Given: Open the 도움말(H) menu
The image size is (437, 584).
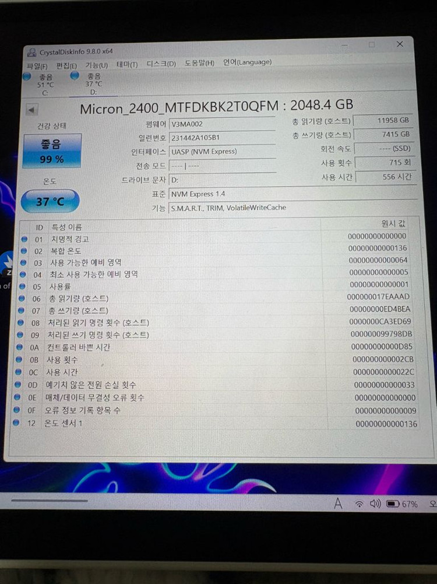Looking at the screenshot, I should pos(200,63).
